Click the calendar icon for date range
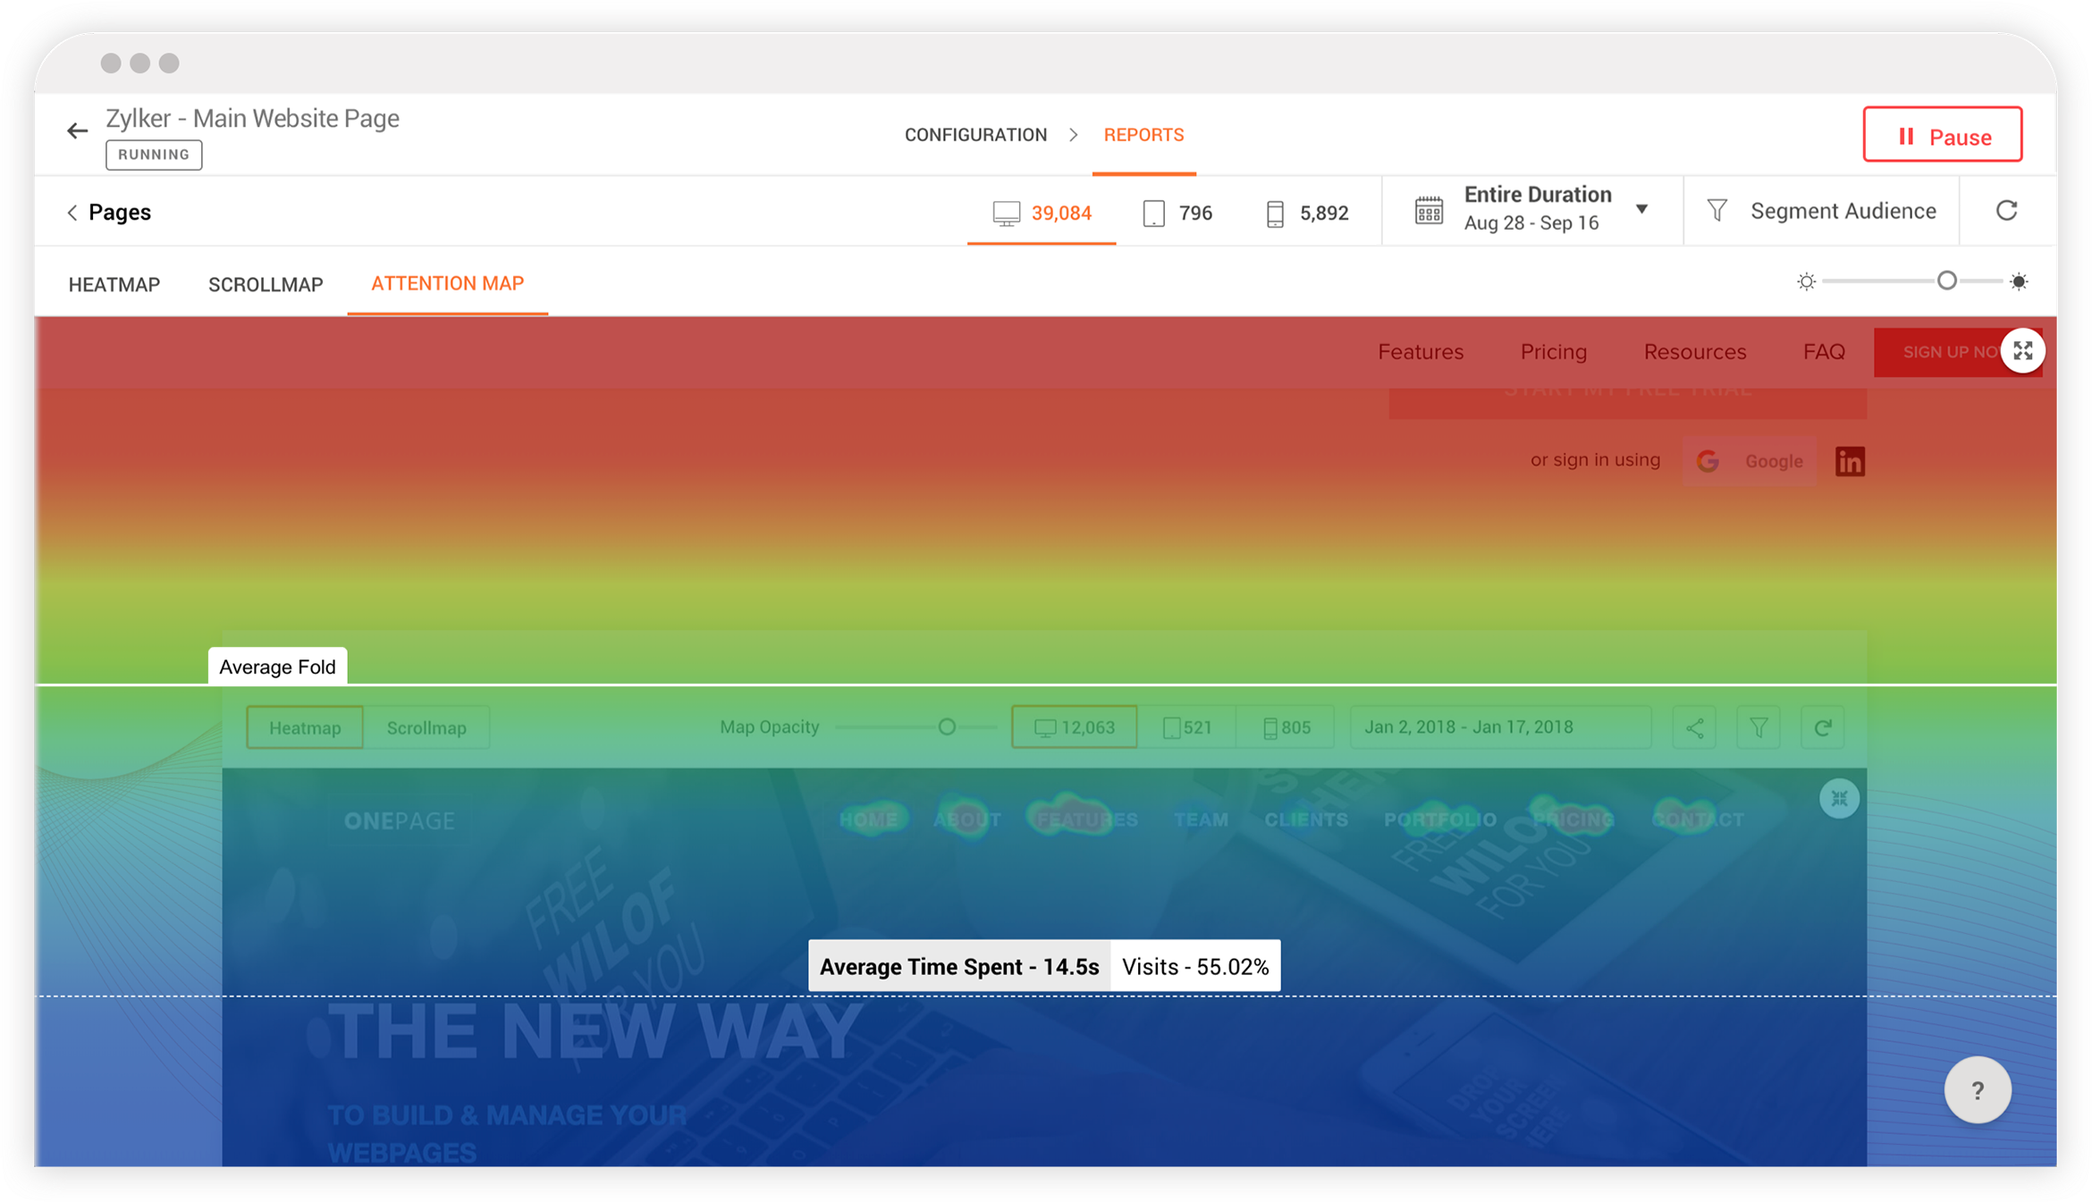This screenshot has width=2092, height=1202. [1429, 211]
